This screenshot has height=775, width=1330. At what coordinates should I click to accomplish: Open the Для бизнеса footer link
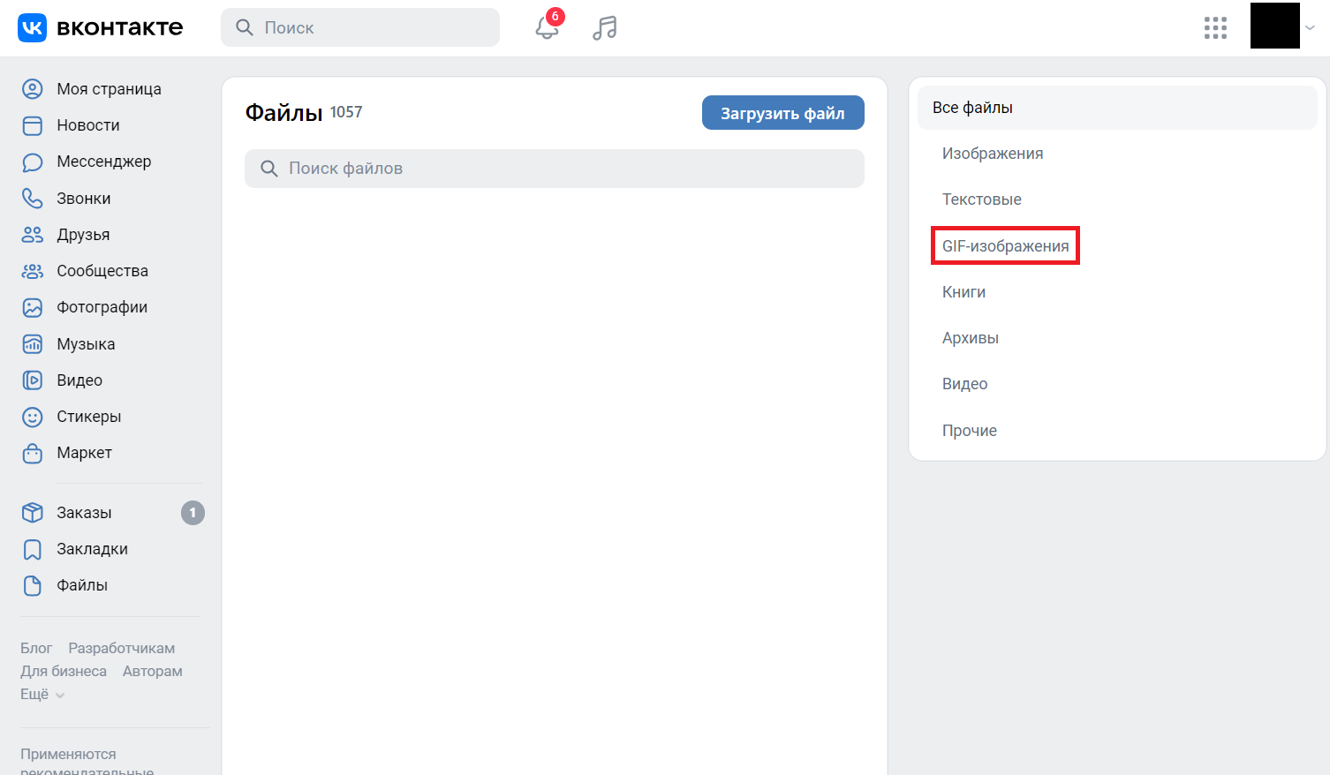pos(64,672)
